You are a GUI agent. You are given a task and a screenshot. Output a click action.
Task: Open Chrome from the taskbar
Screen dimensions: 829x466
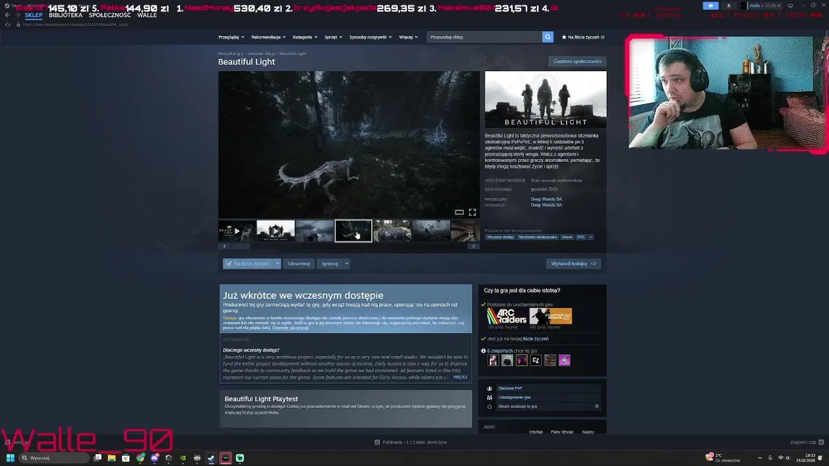pos(140,458)
